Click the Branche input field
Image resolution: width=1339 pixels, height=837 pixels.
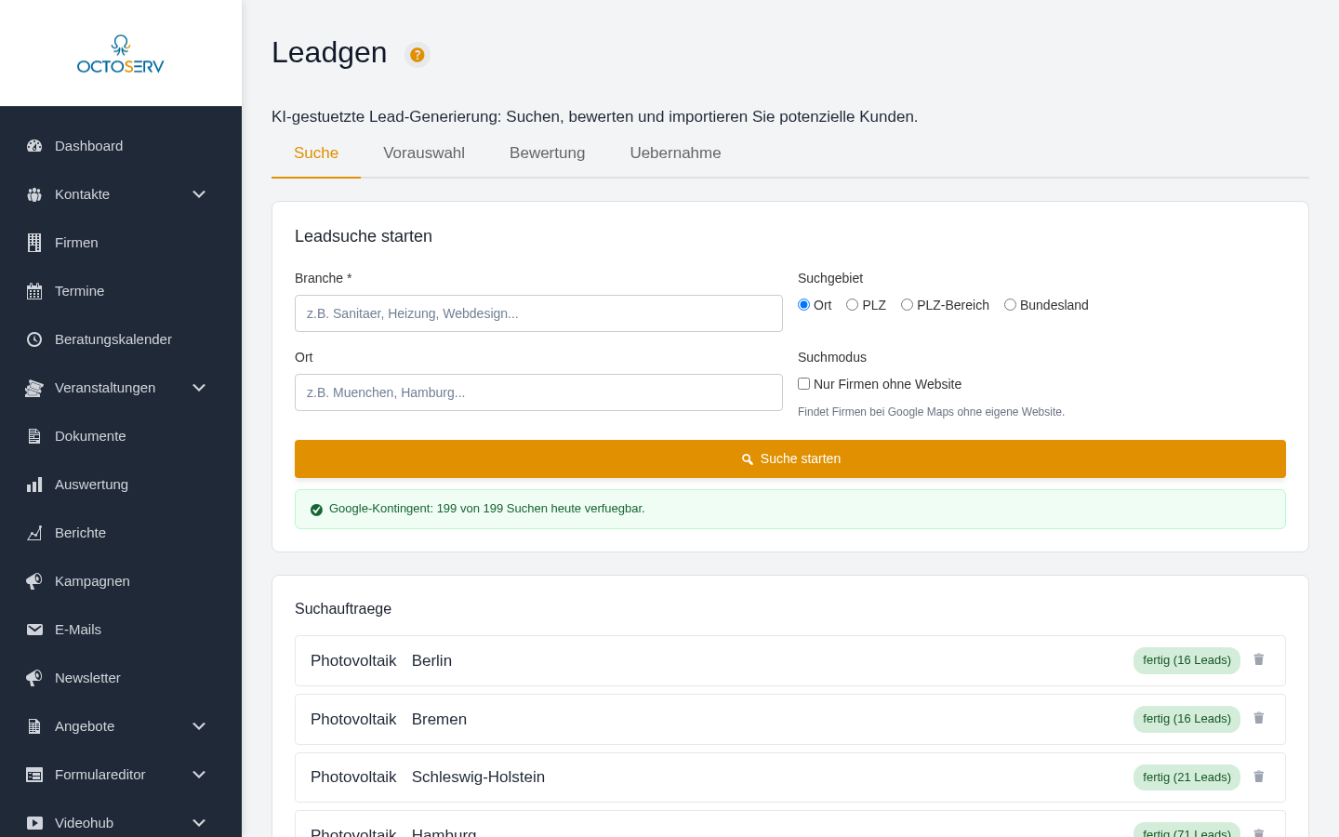[538, 313]
